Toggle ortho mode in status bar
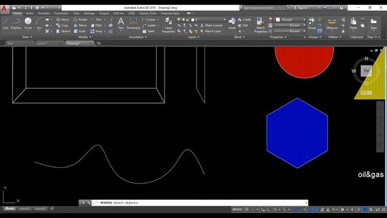 268,210
